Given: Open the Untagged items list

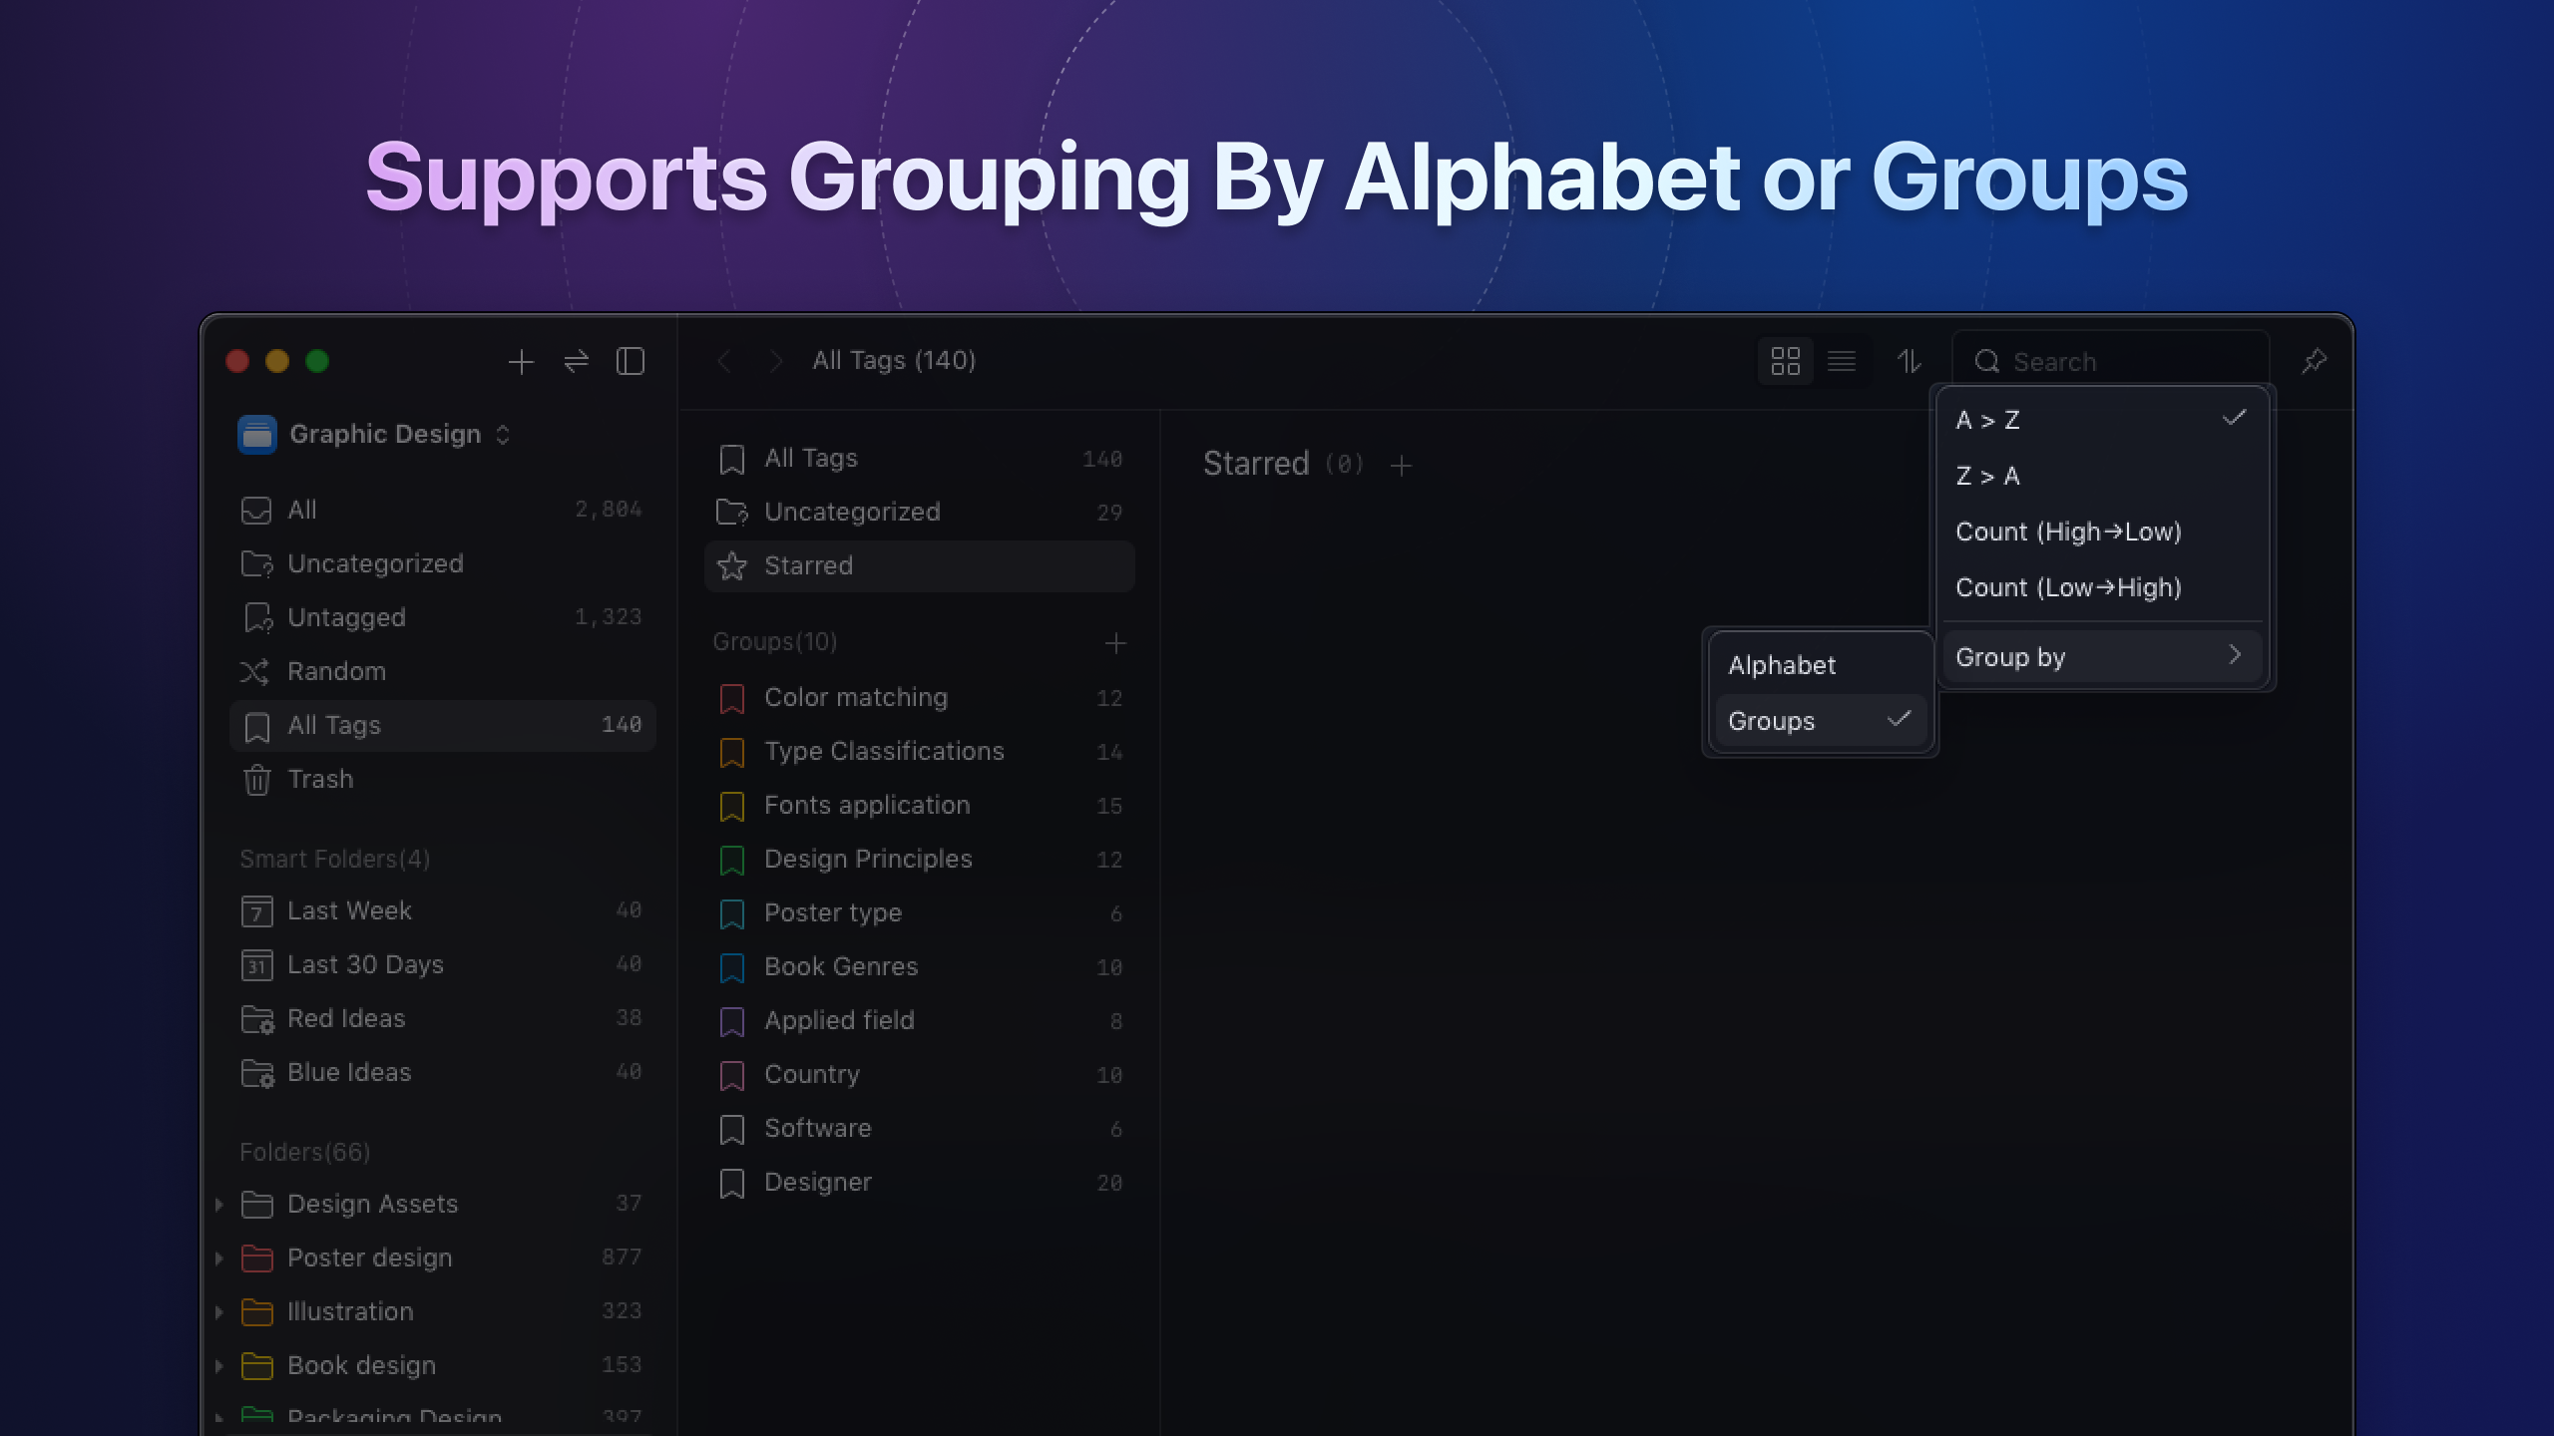Looking at the screenshot, I should coord(346,617).
